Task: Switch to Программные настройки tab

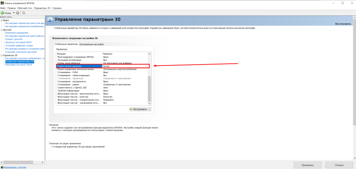Action: pyautogui.click(x=91, y=44)
